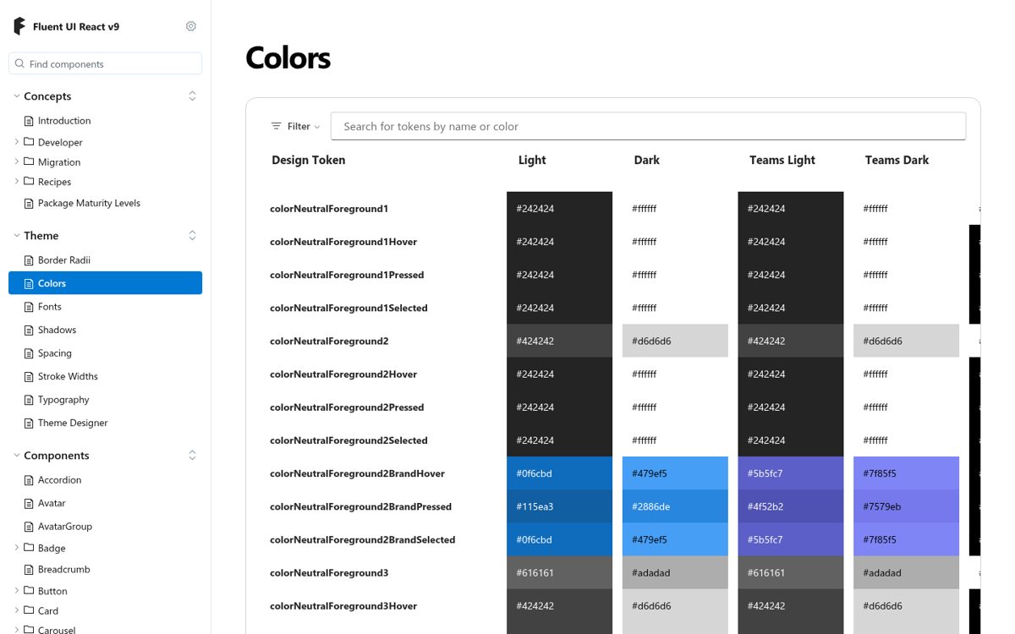Open the Shadows page

pyautogui.click(x=57, y=330)
